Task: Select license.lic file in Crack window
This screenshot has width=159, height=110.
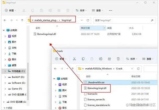Action: pyautogui.click(x=91, y=94)
